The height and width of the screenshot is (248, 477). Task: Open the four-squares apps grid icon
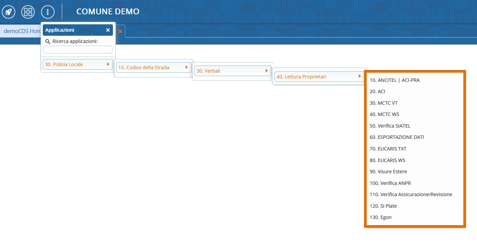[x=28, y=12]
